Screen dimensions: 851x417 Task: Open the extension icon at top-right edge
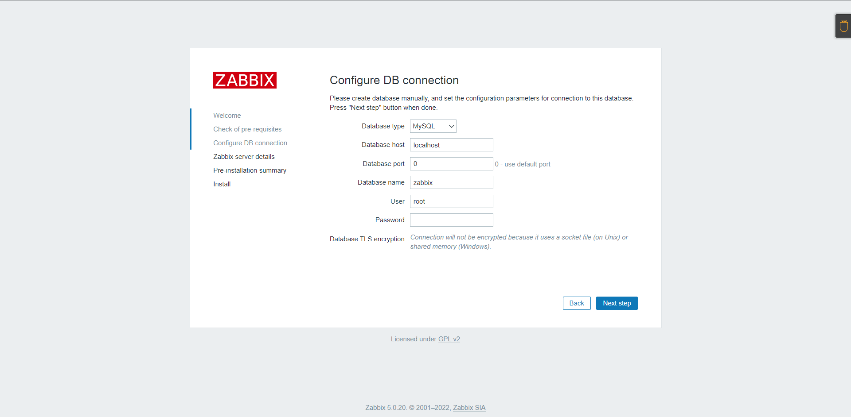(x=843, y=26)
